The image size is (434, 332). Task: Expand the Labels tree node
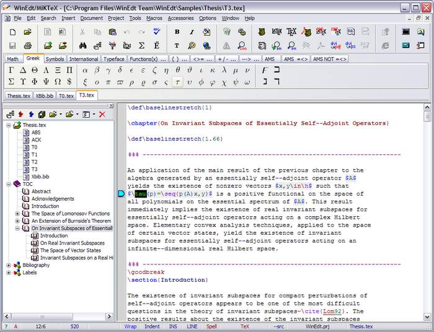(9, 273)
